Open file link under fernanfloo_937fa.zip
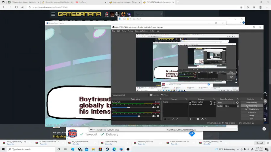Viewport: 271px width, 152px height. (141, 144)
